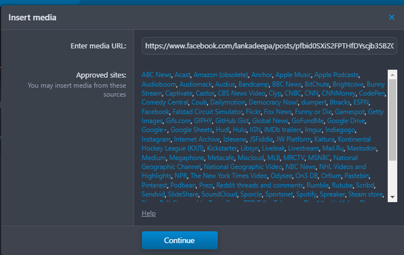Click the media URL input field

(270, 46)
